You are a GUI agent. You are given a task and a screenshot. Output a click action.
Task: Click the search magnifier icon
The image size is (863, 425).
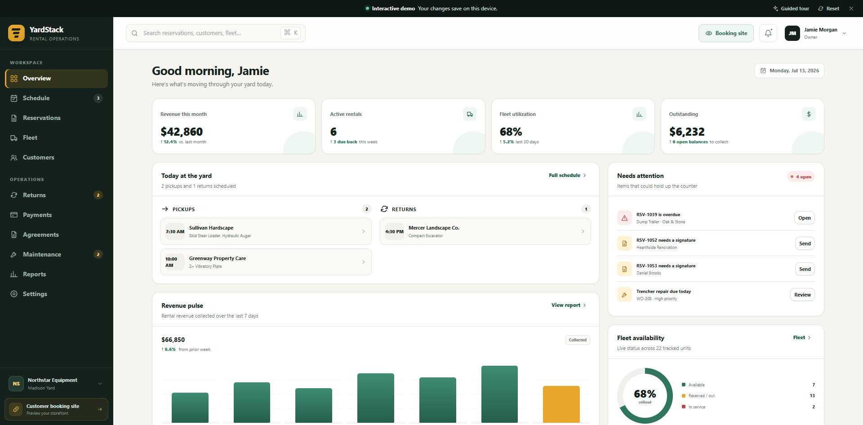[134, 33]
